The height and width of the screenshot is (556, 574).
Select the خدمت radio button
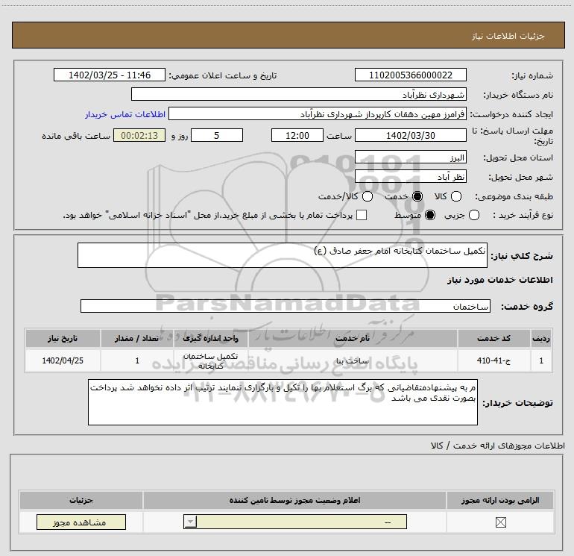click(417, 196)
